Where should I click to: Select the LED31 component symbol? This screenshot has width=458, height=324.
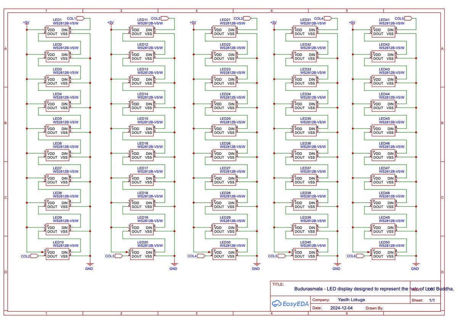(x=305, y=31)
